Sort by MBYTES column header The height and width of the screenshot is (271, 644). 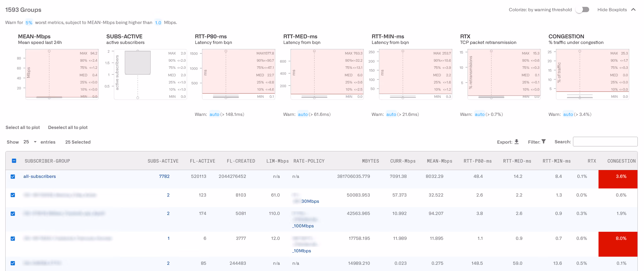370,161
